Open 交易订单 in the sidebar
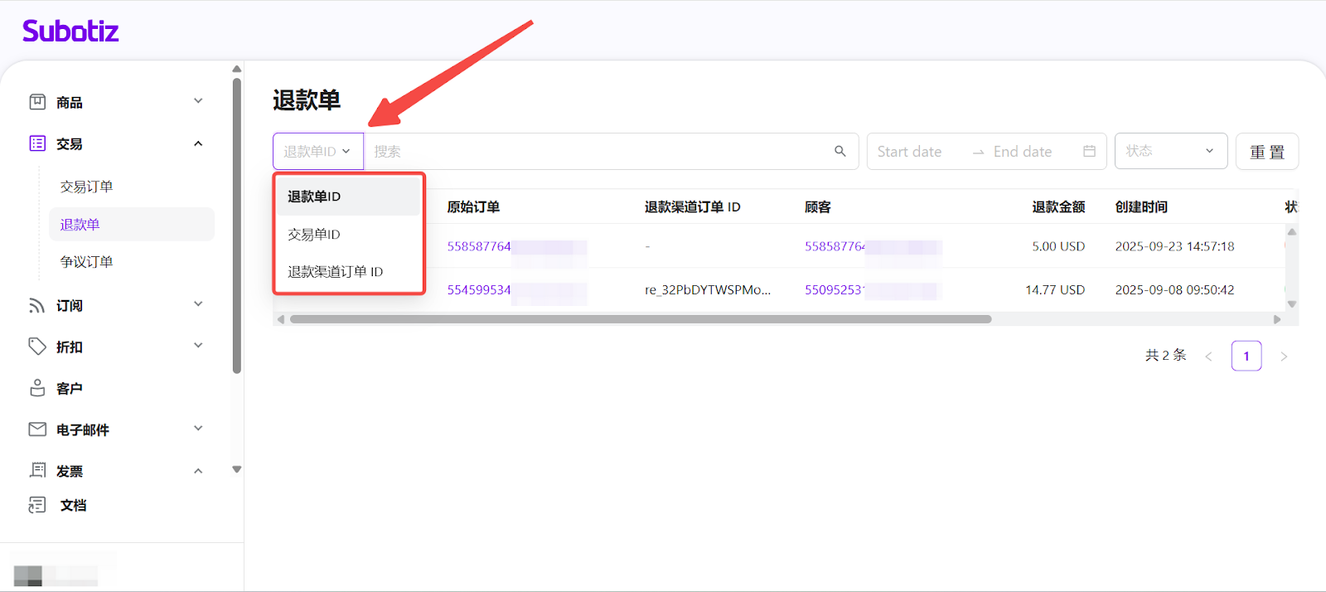 [x=86, y=187]
